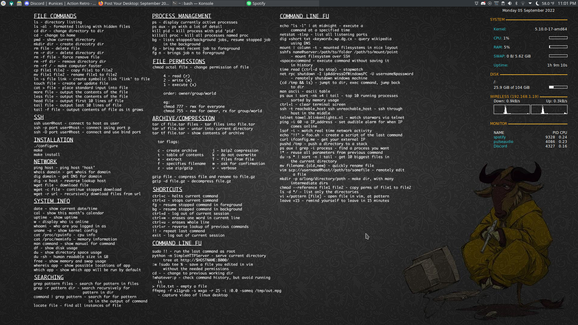Click SYSTEM INFO heading
Viewport: 578px width, 325px height.
point(52,201)
